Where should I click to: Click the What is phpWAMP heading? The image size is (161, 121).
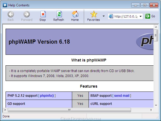pos(89,60)
